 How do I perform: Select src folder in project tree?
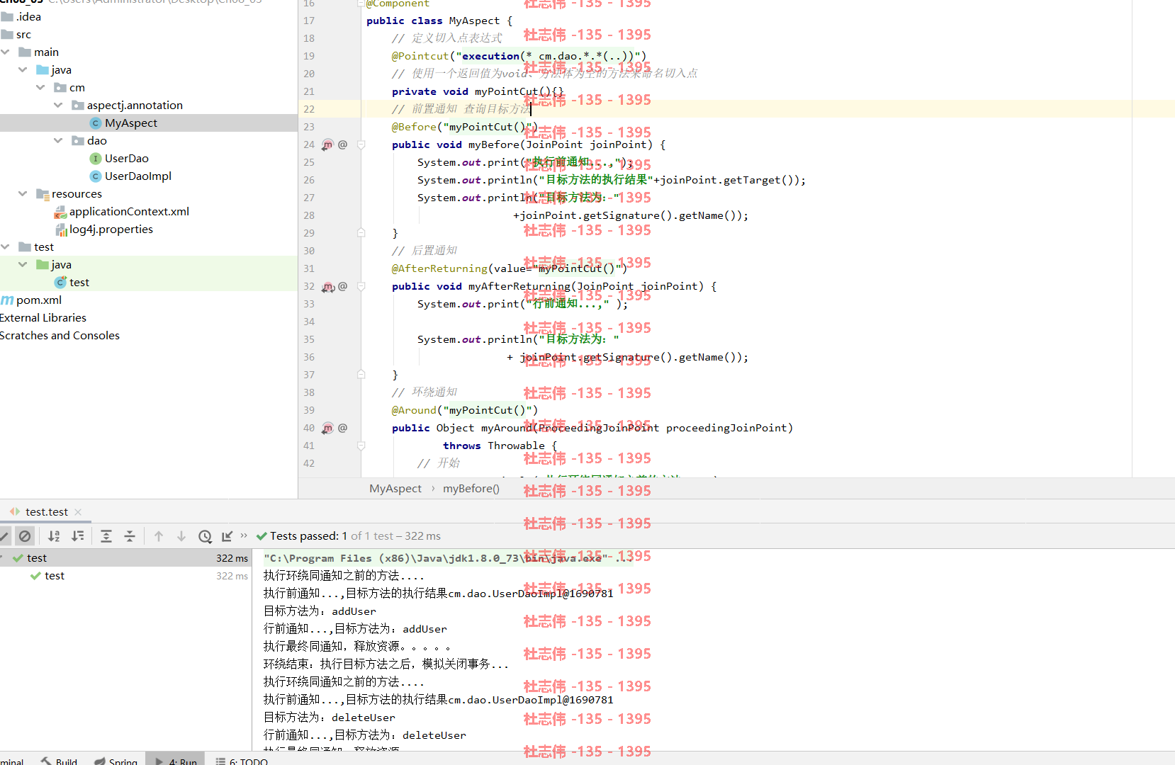point(23,34)
